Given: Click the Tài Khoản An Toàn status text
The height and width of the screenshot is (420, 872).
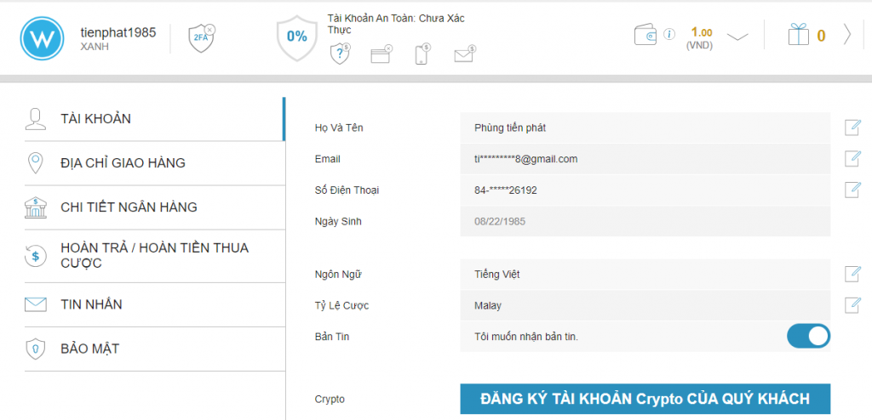Looking at the screenshot, I should (x=396, y=24).
